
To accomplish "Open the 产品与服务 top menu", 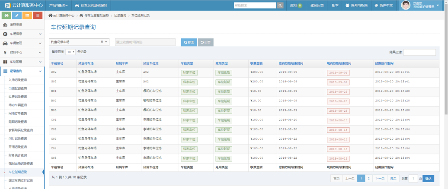I will tap(58, 5).
